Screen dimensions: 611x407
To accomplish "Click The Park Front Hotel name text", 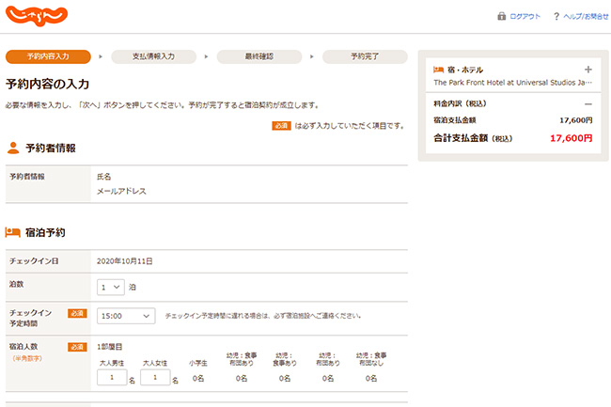I will click(x=512, y=83).
